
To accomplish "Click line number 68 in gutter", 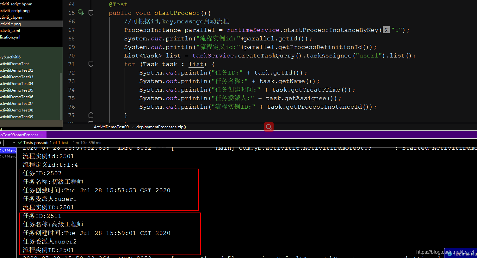I will (71, 39).
